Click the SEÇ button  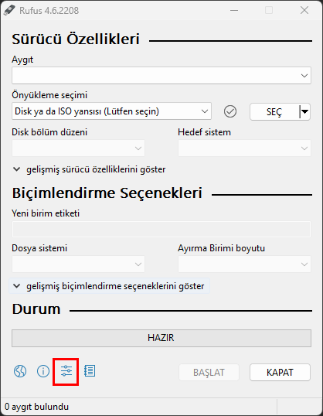pos(274,111)
